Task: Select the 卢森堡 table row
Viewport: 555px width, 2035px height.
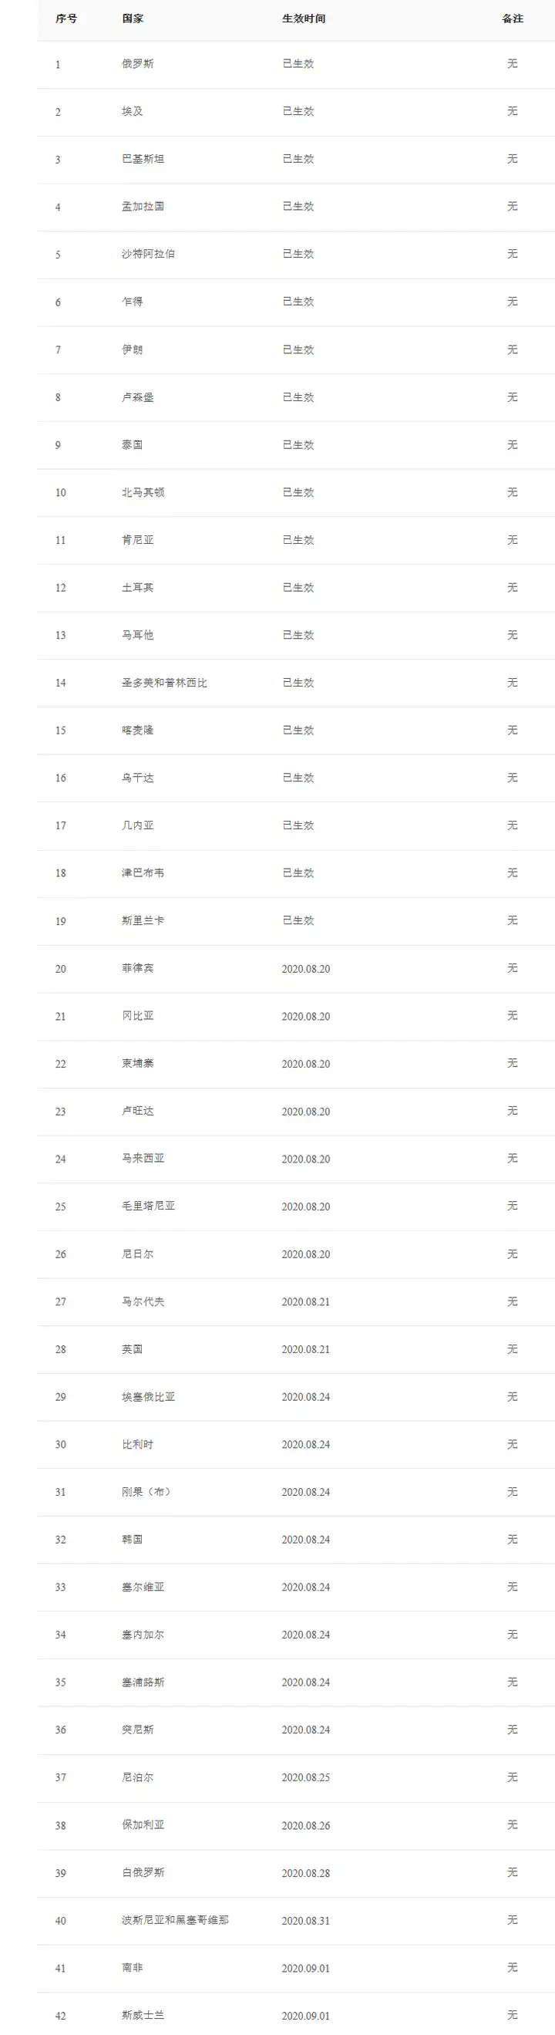Action: pos(295,397)
